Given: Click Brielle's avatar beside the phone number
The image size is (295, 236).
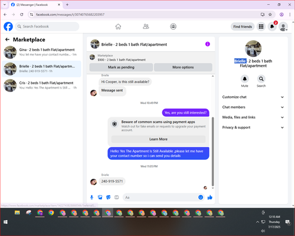Looking at the screenshot, I should tap(93, 182).
